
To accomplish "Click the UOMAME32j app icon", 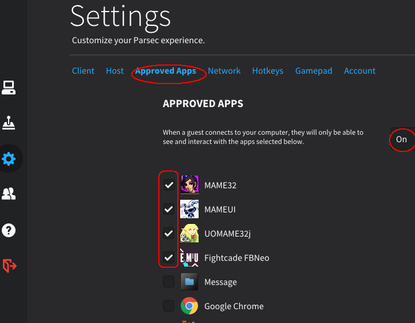I will tap(189, 233).
